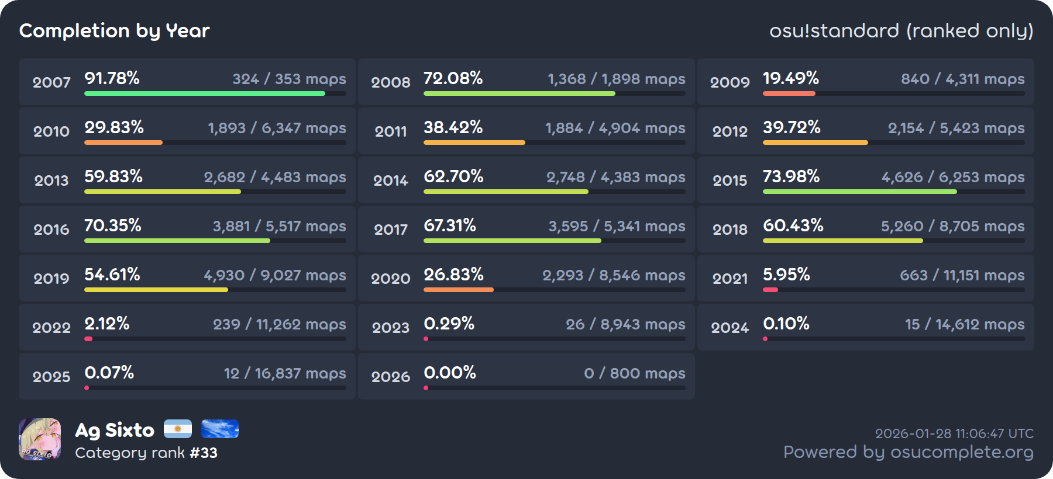Image resolution: width=1053 pixels, height=479 pixels.
Task: Select the 2021 year row
Action: click(x=865, y=278)
